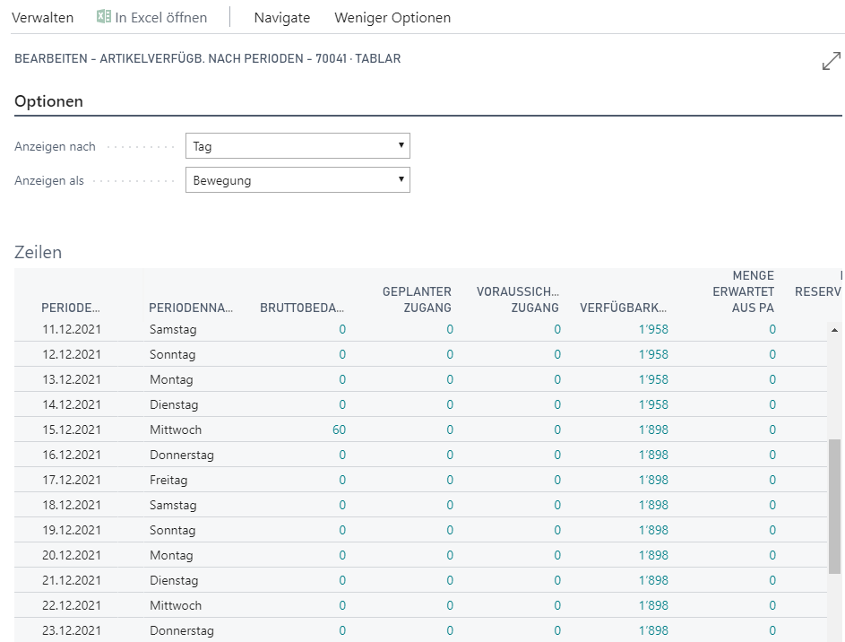Click the vertical scrollbar thumb in Zeilen

[834, 507]
